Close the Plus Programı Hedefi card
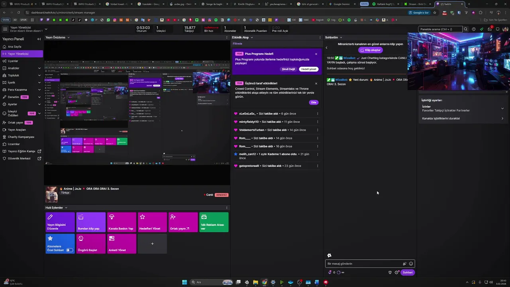Image resolution: width=510 pixels, height=287 pixels. click(x=316, y=54)
